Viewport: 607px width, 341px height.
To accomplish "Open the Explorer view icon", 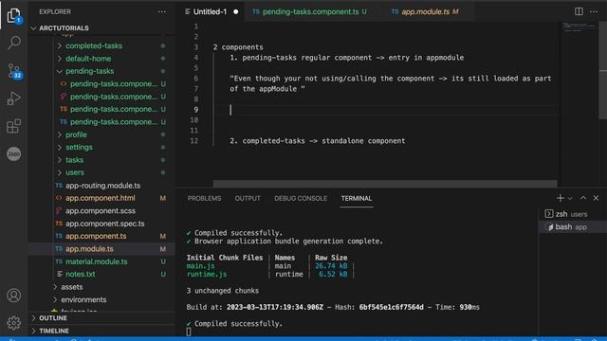I will pos(13,15).
